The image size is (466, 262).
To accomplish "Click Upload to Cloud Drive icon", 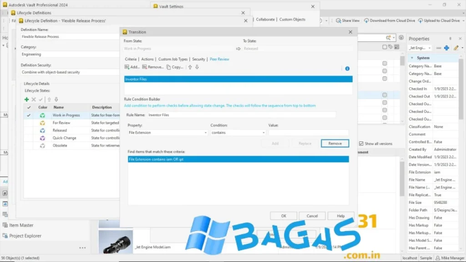I will tap(420, 20).
